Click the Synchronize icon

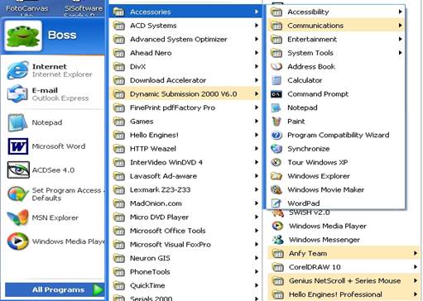(276, 149)
